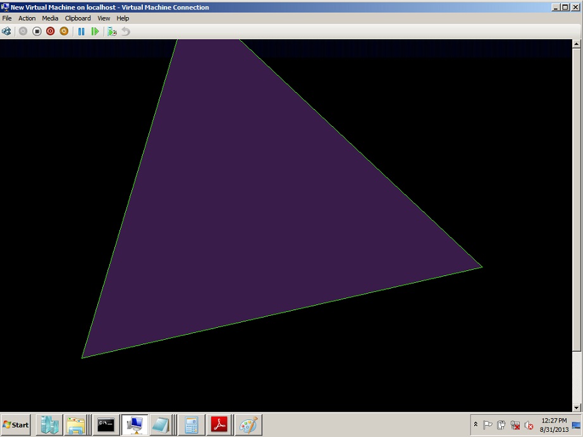The height and width of the screenshot is (437, 583).
Task: Show hidden tray icons chevron
Action: pyautogui.click(x=476, y=424)
